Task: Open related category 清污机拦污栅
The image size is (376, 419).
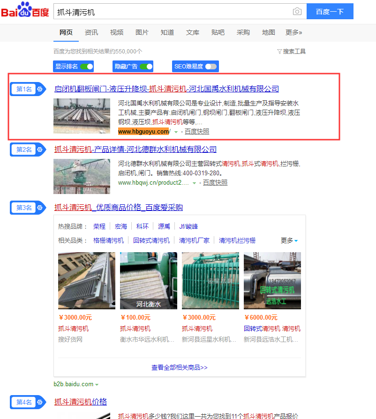Action: pos(237,240)
